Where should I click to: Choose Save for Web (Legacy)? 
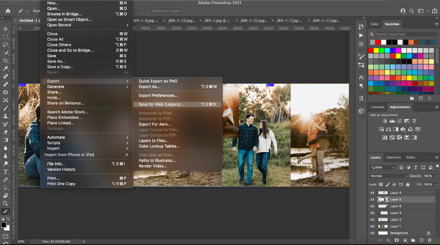click(x=177, y=104)
